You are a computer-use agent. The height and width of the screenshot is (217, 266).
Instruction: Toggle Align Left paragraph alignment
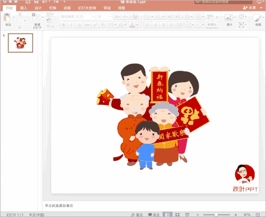[x=148, y=25]
